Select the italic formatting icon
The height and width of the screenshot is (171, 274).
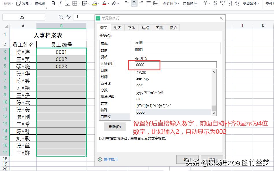click(x=60, y=4)
